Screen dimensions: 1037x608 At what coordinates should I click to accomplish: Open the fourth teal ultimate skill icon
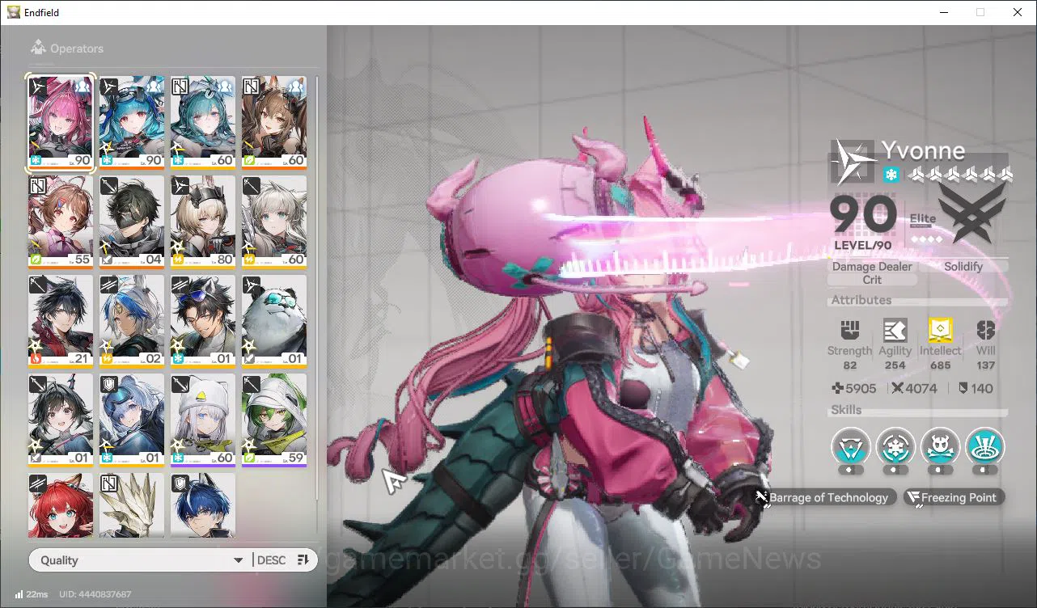point(984,446)
